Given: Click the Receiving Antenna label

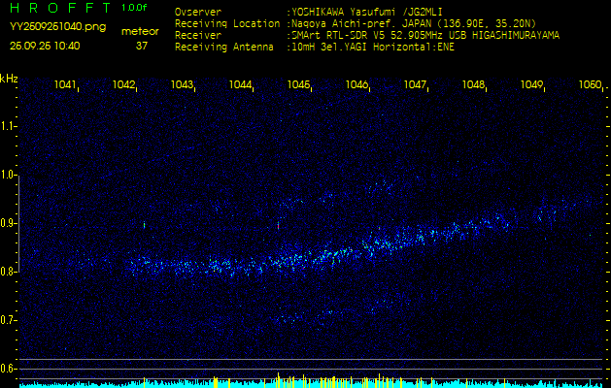Looking at the screenshot, I should tap(224, 48).
